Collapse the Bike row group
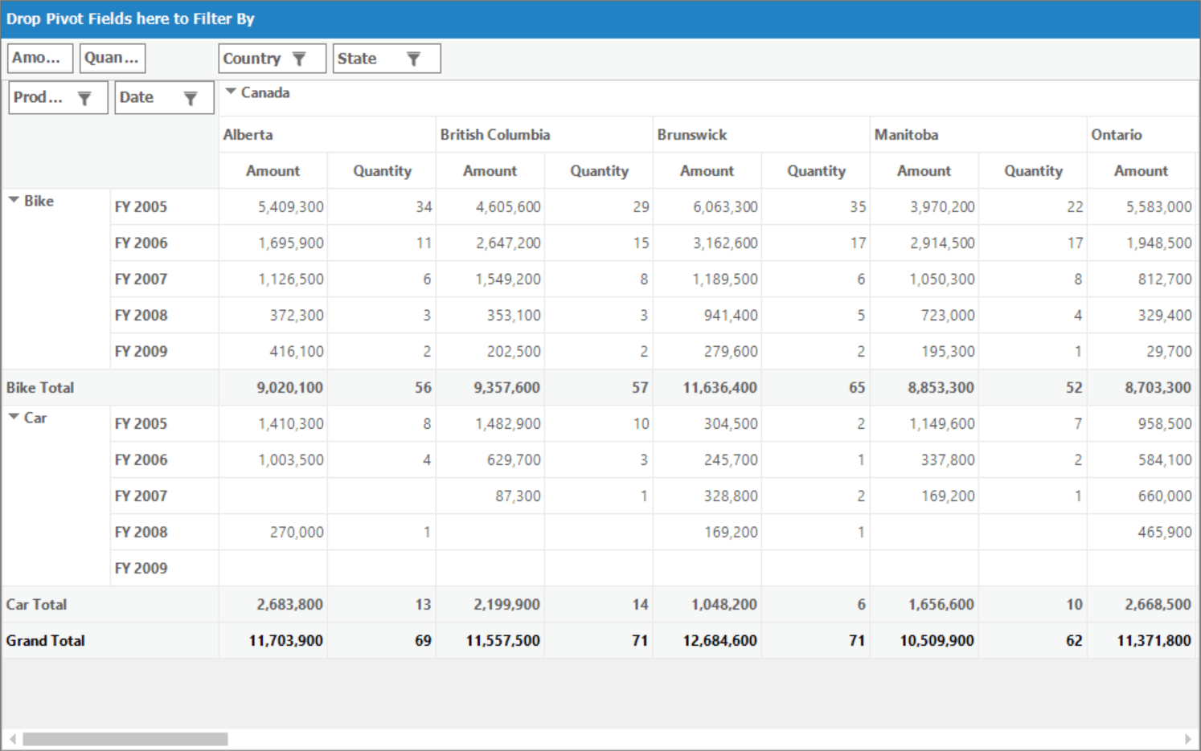Viewport: 1201px width, 751px height. click(x=14, y=200)
